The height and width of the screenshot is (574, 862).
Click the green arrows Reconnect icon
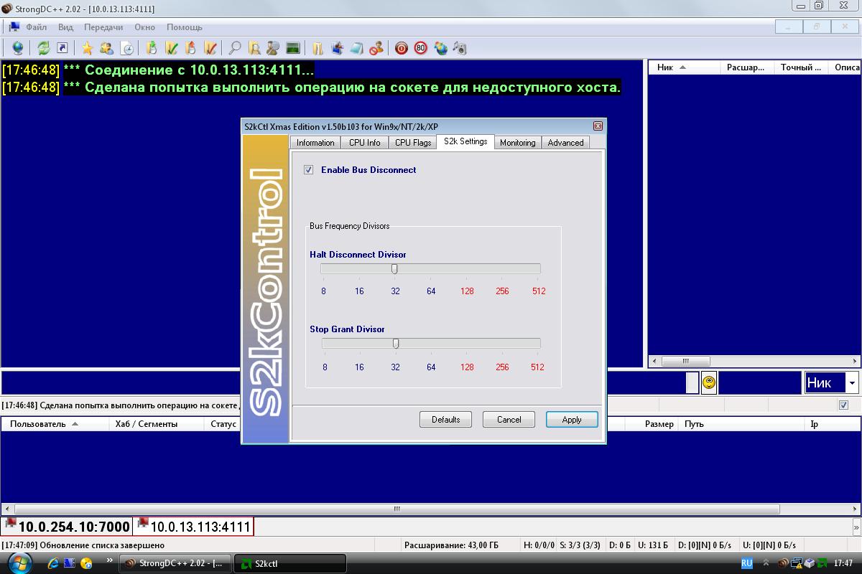tap(44, 48)
